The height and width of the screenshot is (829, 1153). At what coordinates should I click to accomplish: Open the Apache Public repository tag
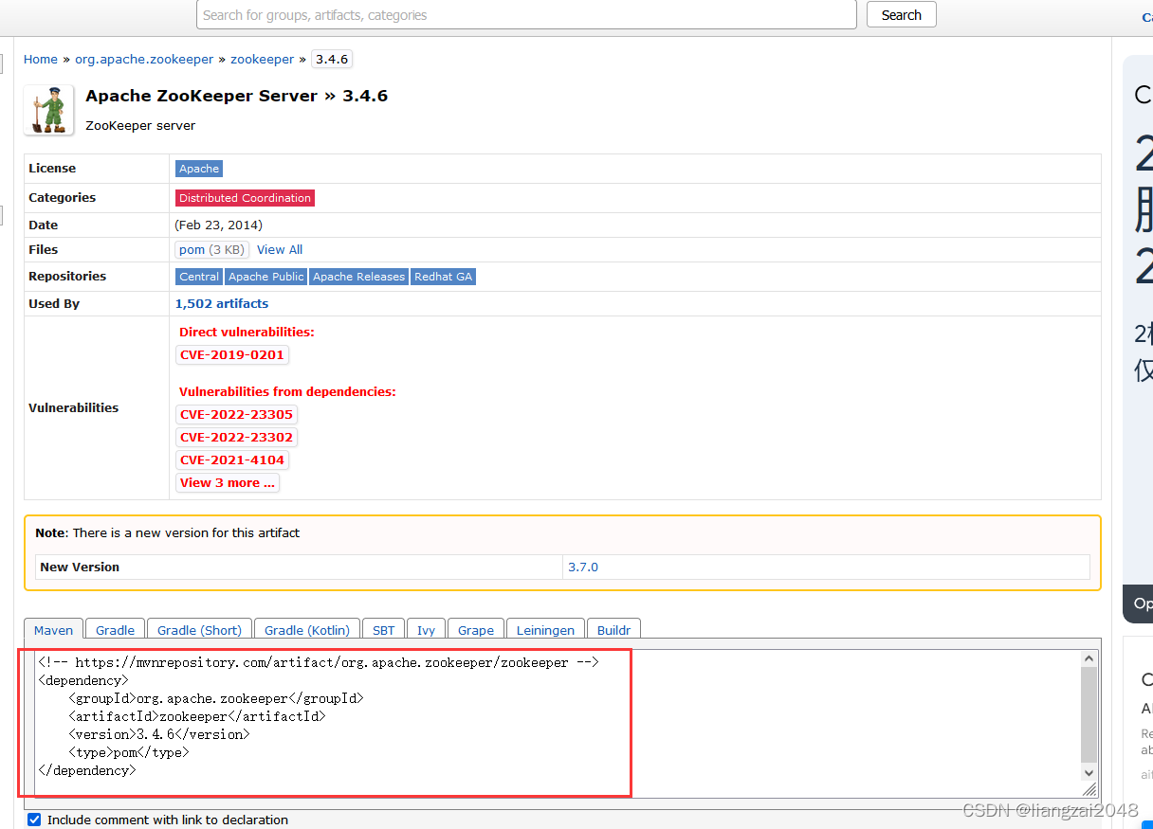(x=266, y=277)
